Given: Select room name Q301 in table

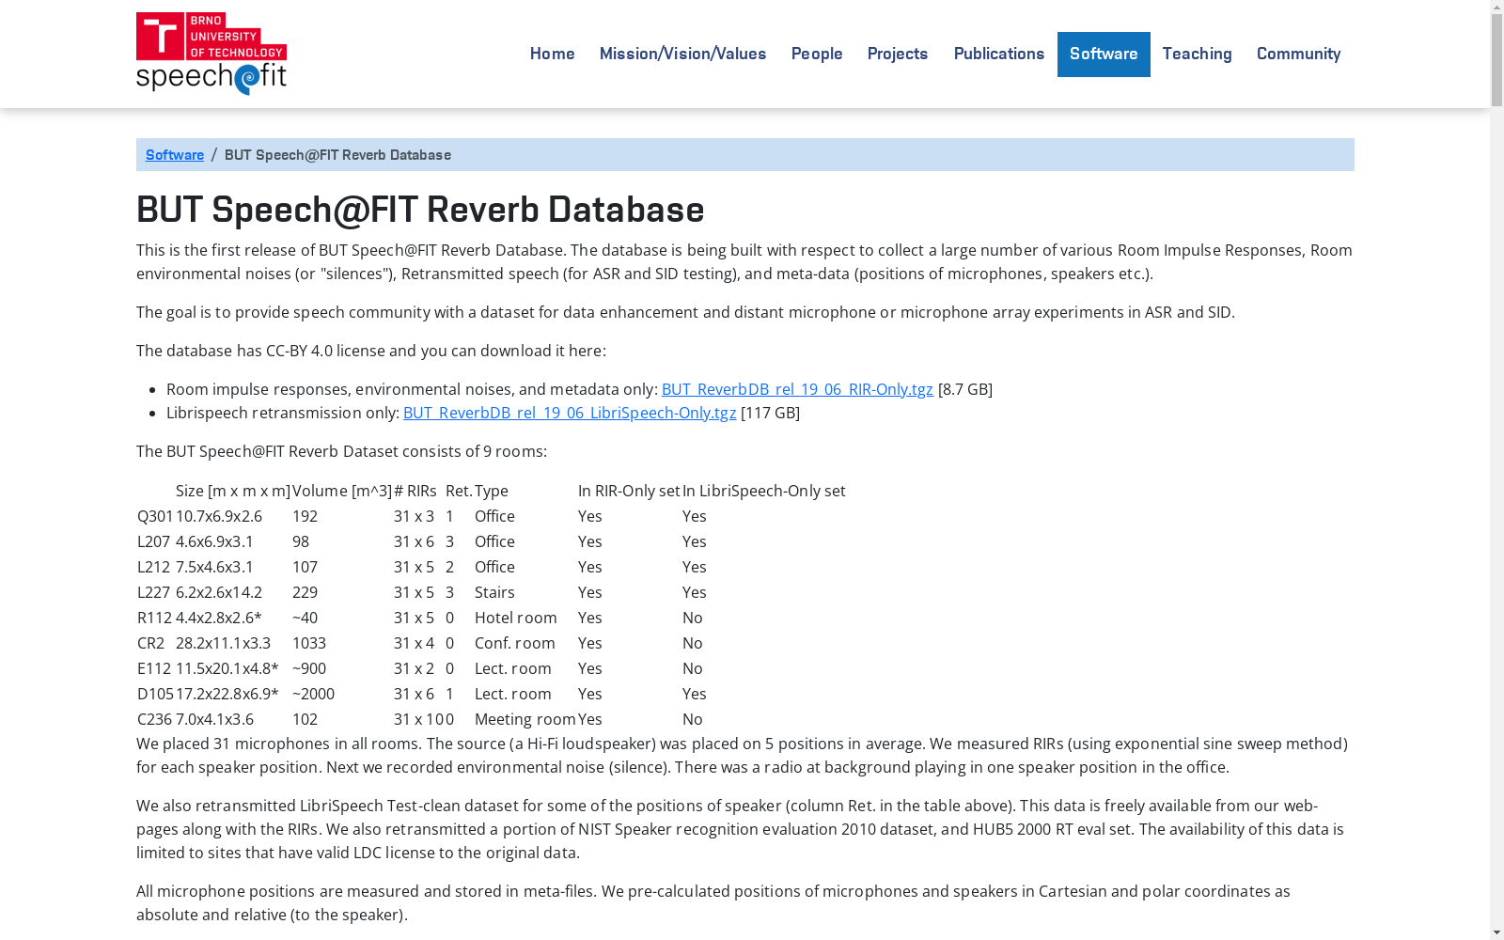Looking at the screenshot, I should pyautogui.click(x=155, y=516).
